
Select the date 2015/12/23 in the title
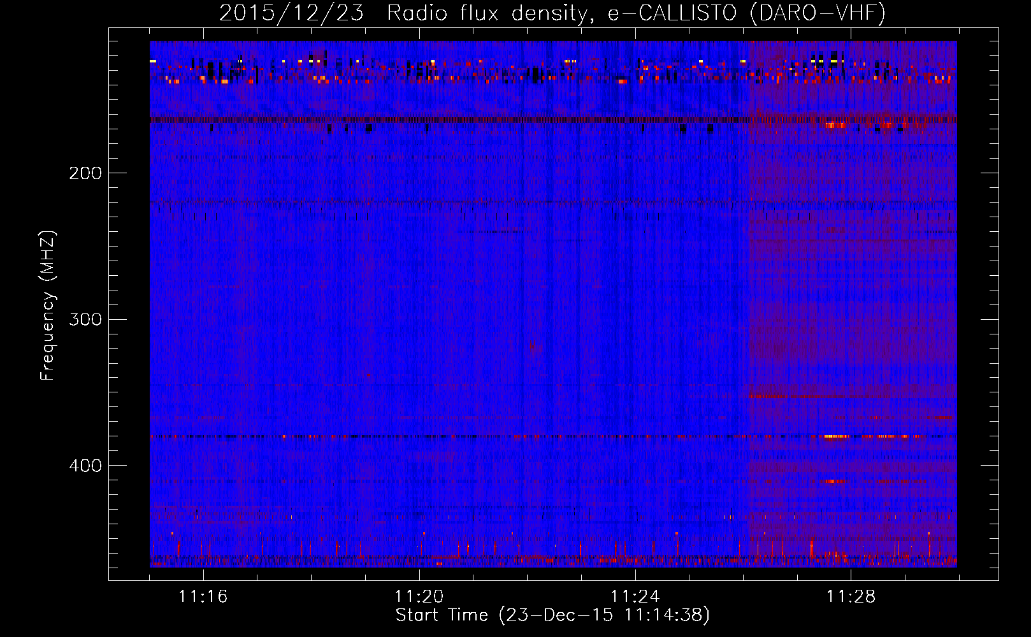[291, 13]
